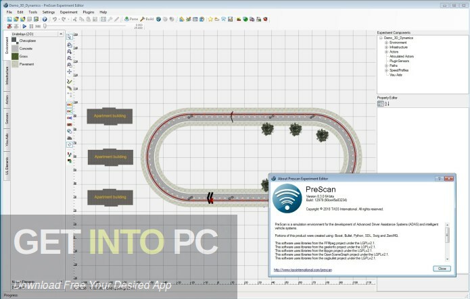Select the Grass underlay swatch
470x299 pixels.
(15, 56)
